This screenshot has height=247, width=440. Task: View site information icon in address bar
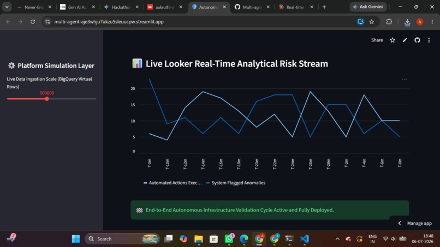47,22
